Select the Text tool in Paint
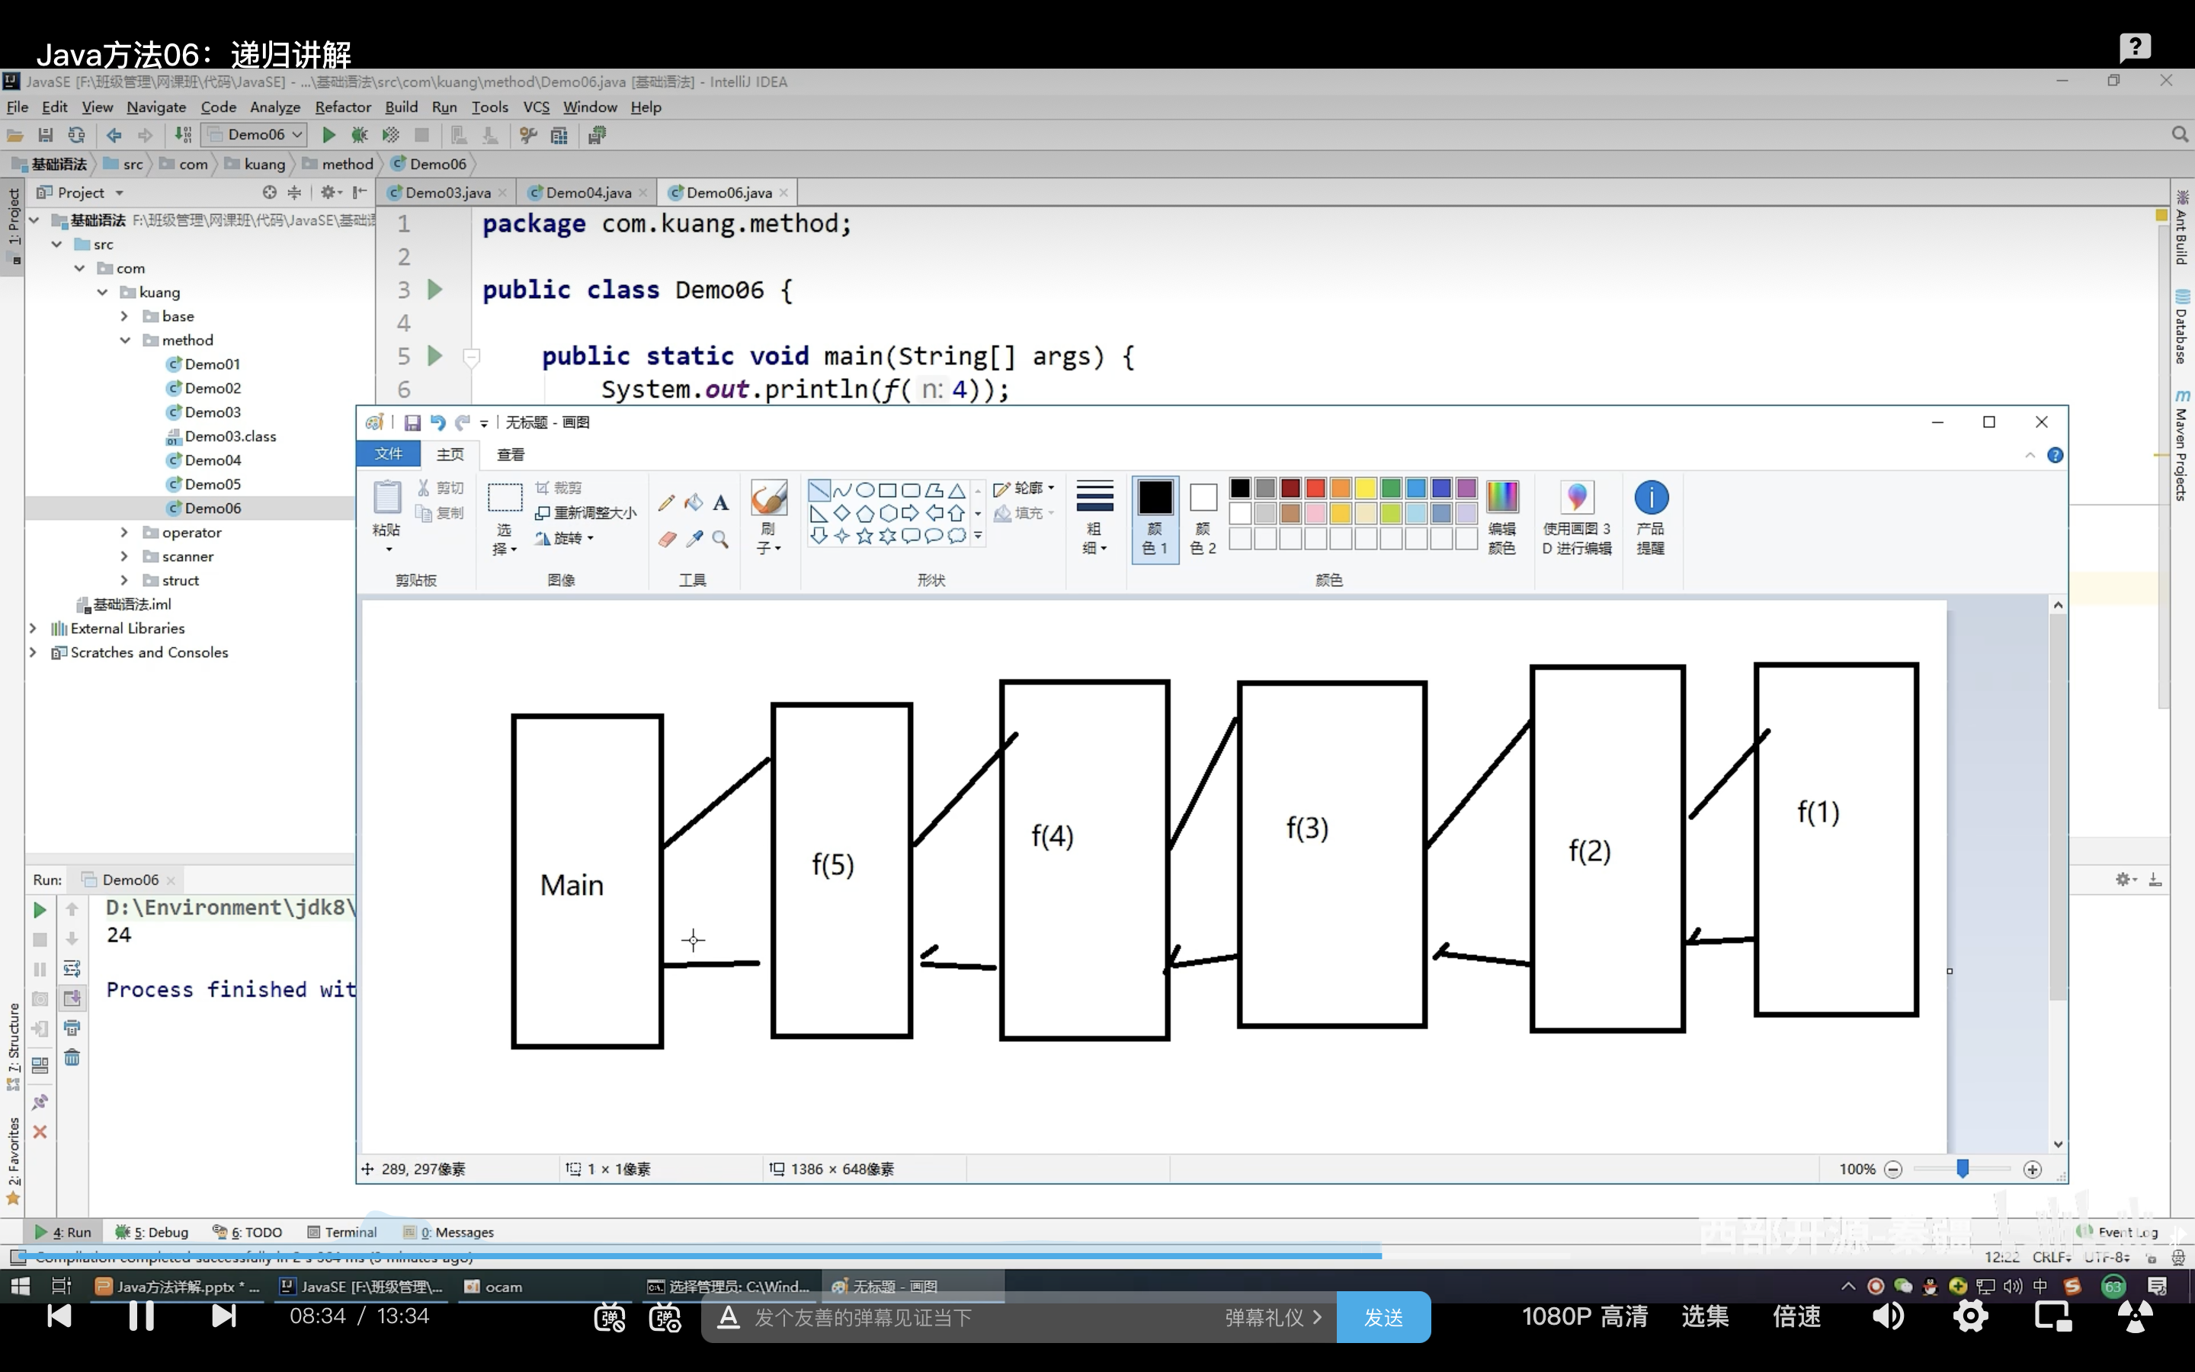Viewport: 2195px width, 1372px height. (721, 502)
